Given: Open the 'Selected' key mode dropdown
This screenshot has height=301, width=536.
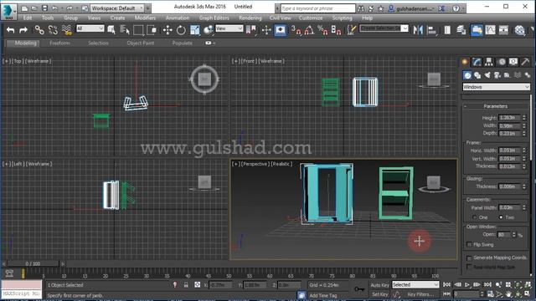Looking at the screenshot, I should 415,284.
